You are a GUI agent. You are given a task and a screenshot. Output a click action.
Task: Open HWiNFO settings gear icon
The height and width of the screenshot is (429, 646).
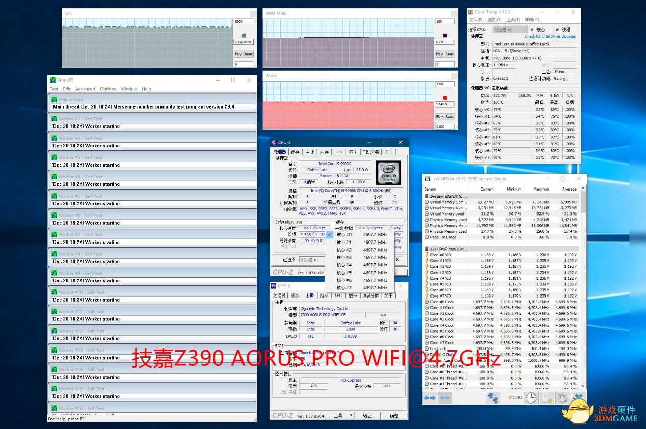(562, 398)
